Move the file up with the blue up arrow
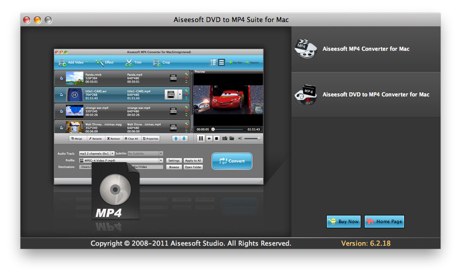This screenshot has width=461, height=277. pyautogui.click(x=175, y=138)
